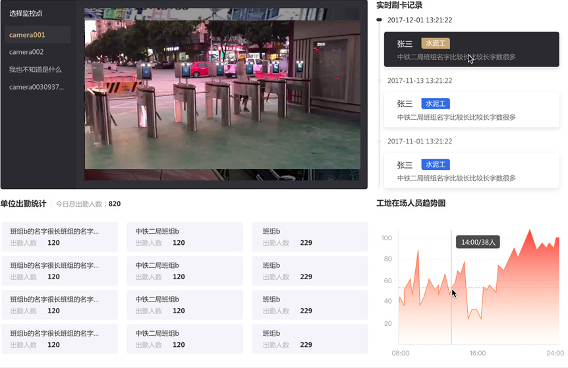Open the first truncated 班组b的名字很长 card
Screen dimensions: 568x368
pyautogui.click(x=59, y=236)
